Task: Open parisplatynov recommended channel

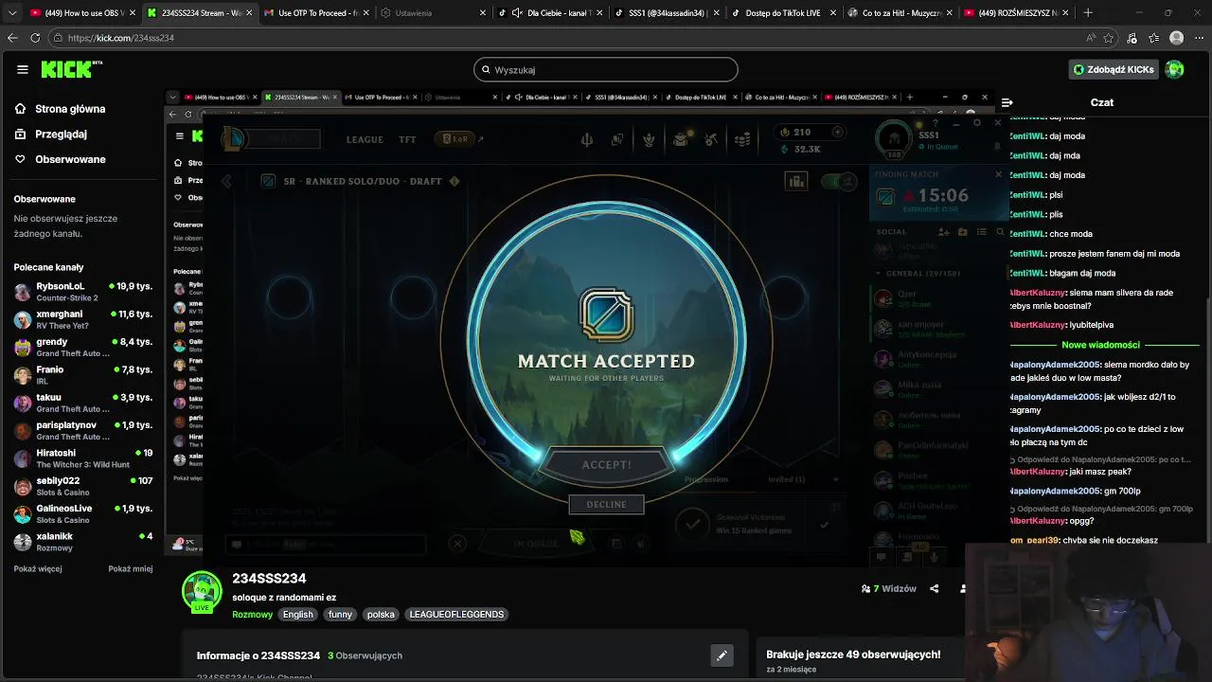Action: point(83,431)
